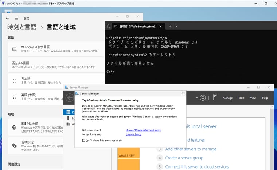Click the Launch Setup link

point(133,135)
